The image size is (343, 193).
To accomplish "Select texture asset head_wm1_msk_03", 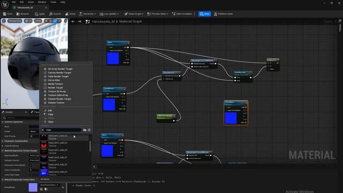I will click(x=64, y=144).
